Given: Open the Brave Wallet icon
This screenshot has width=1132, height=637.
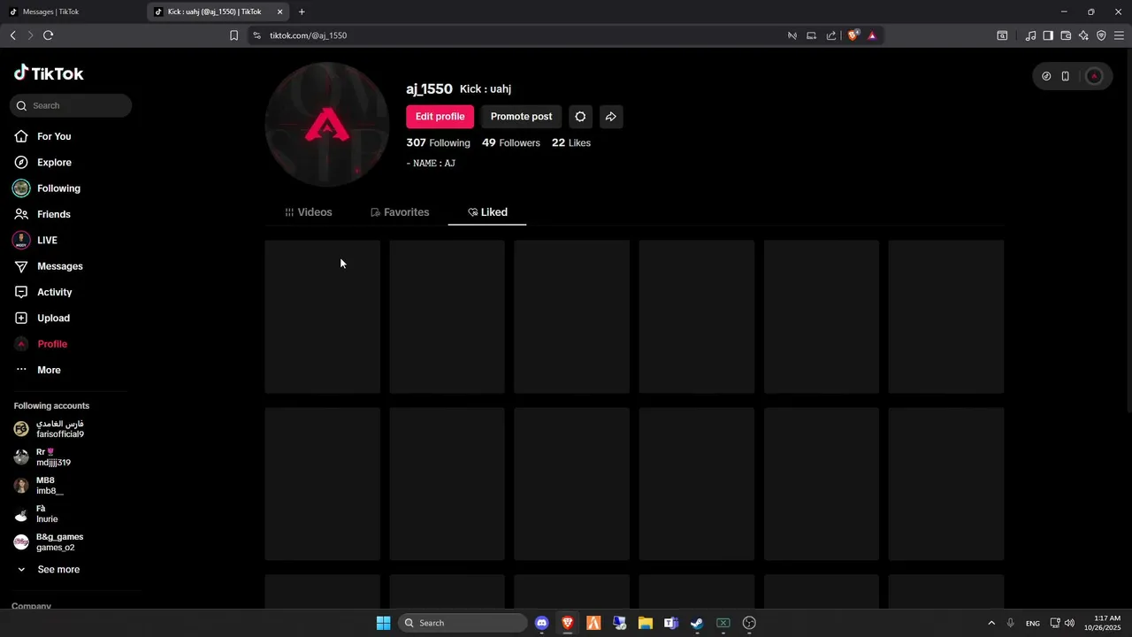Looking at the screenshot, I should pos(1066,35).
